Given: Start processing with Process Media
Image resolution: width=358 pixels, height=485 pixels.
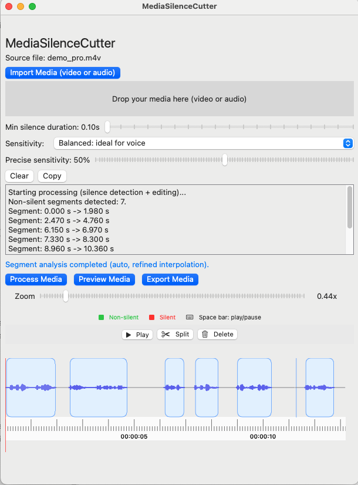Looking at the screenshot, I should [36, 279].
